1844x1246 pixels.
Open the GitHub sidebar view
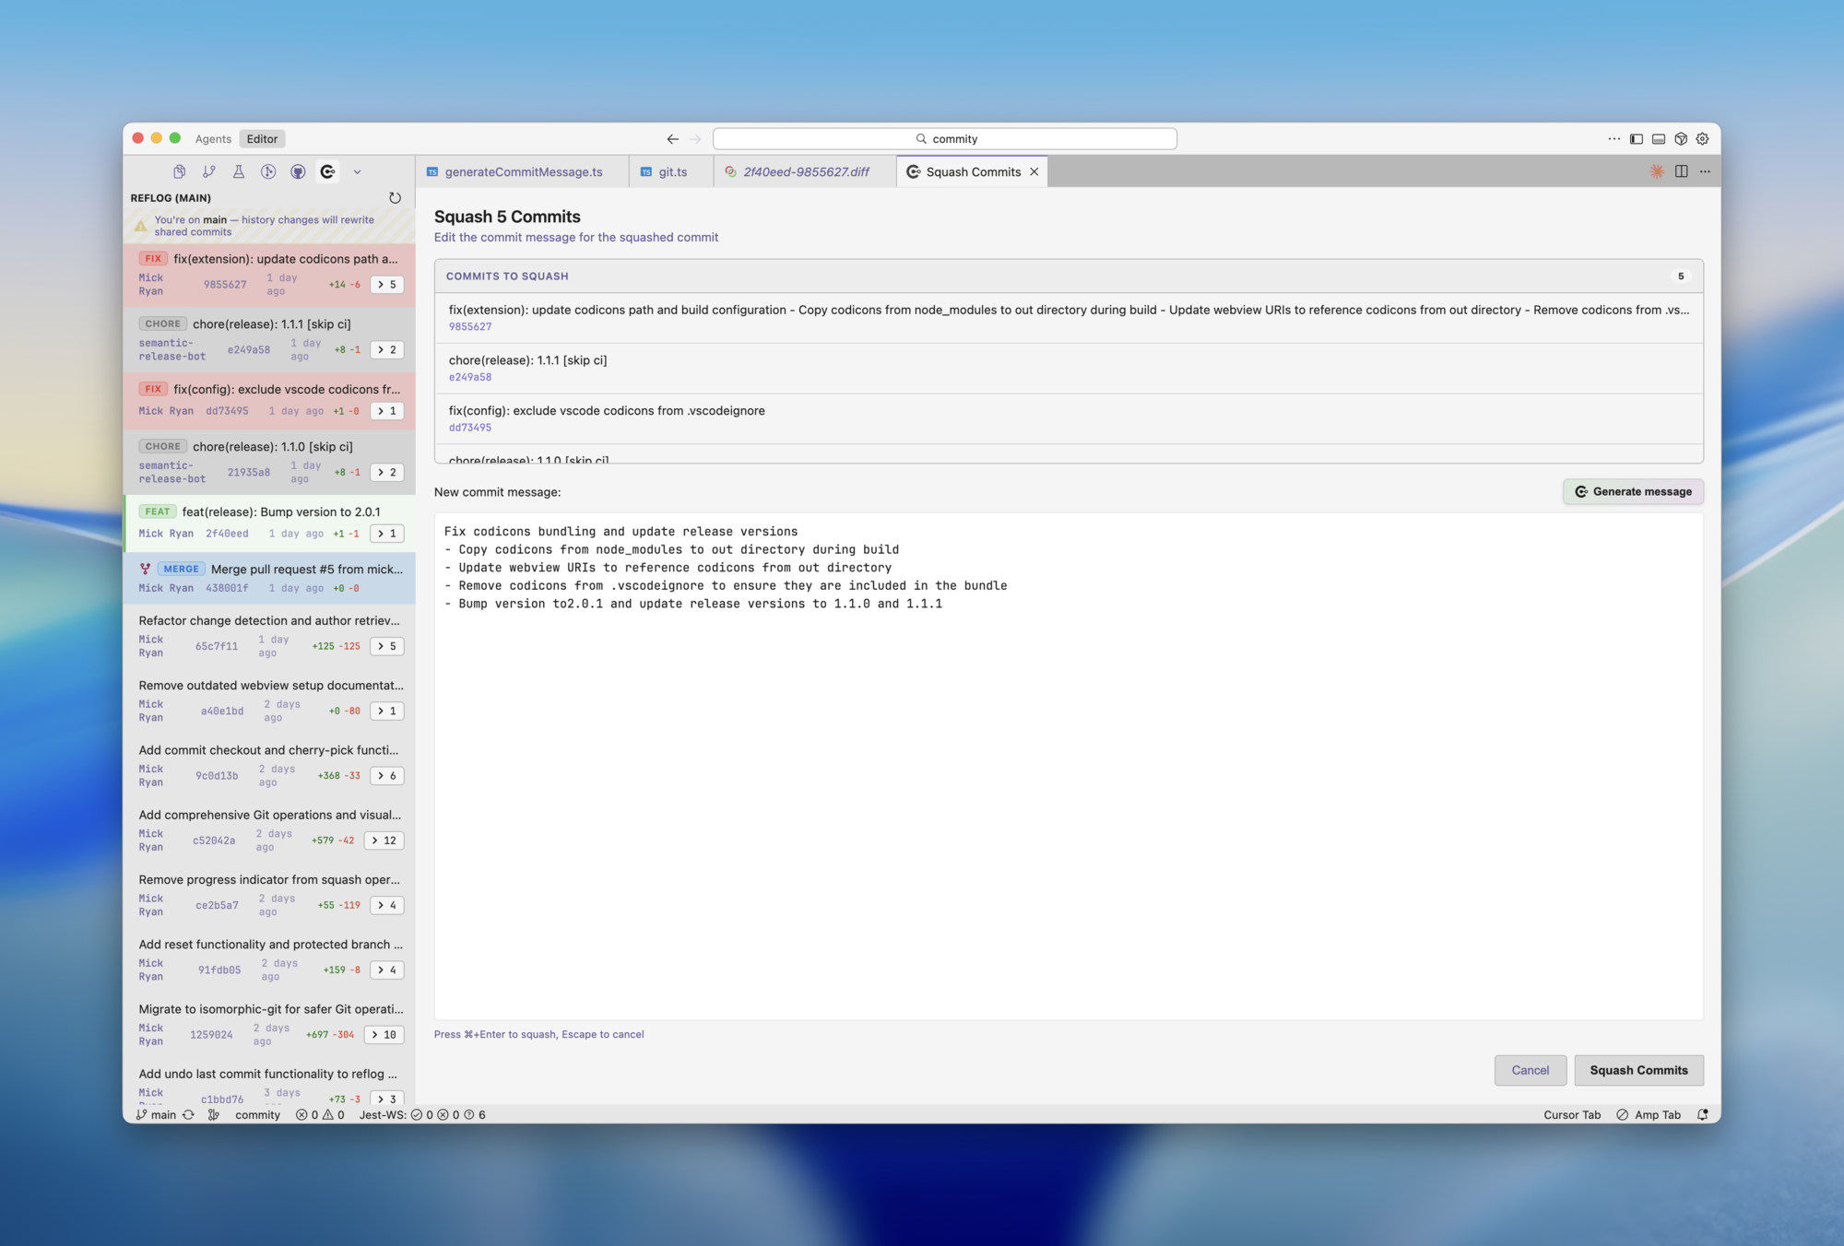click(x=298, y=171)
